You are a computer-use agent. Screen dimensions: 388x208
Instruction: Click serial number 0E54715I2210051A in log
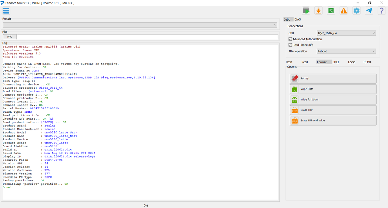45,108
